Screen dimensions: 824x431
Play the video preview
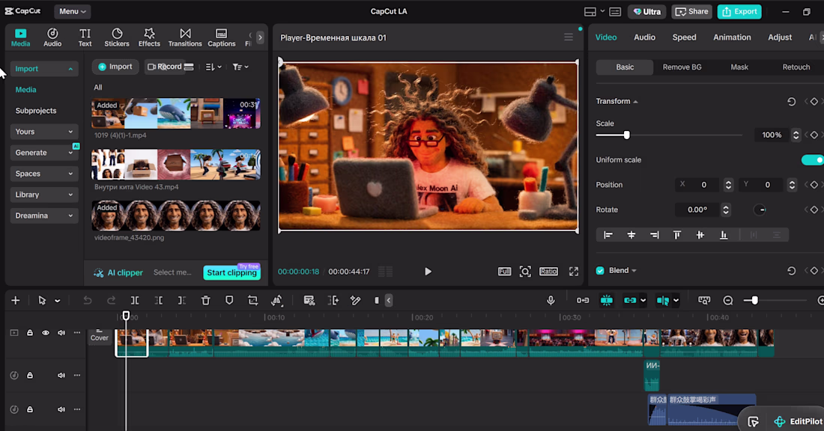tap(428, 272)
